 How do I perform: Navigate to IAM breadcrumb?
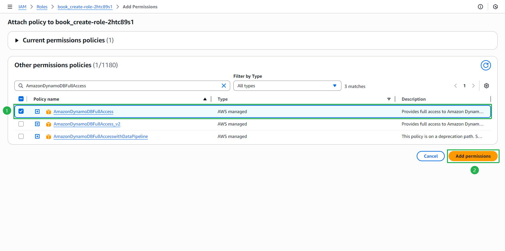(22, 7)
